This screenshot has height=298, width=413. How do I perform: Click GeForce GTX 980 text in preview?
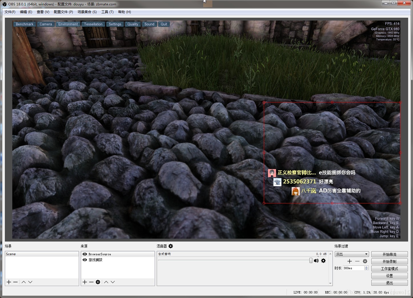(x=385, y=29)
